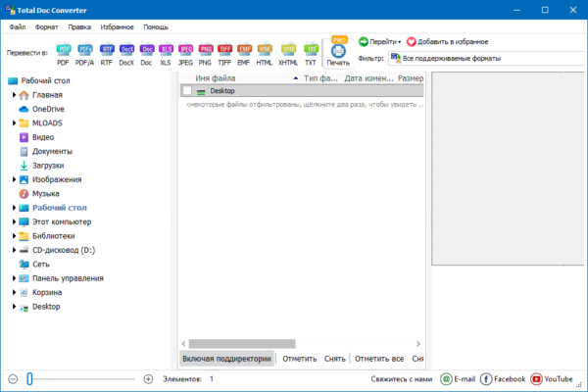Click the zoom slider thumb
The width and height of the screenshot is (588, 392).
pos(29,379)
